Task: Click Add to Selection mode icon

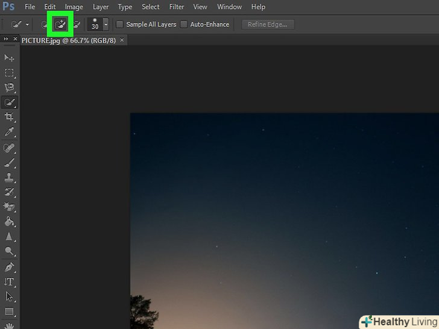Action: point(60,25)
